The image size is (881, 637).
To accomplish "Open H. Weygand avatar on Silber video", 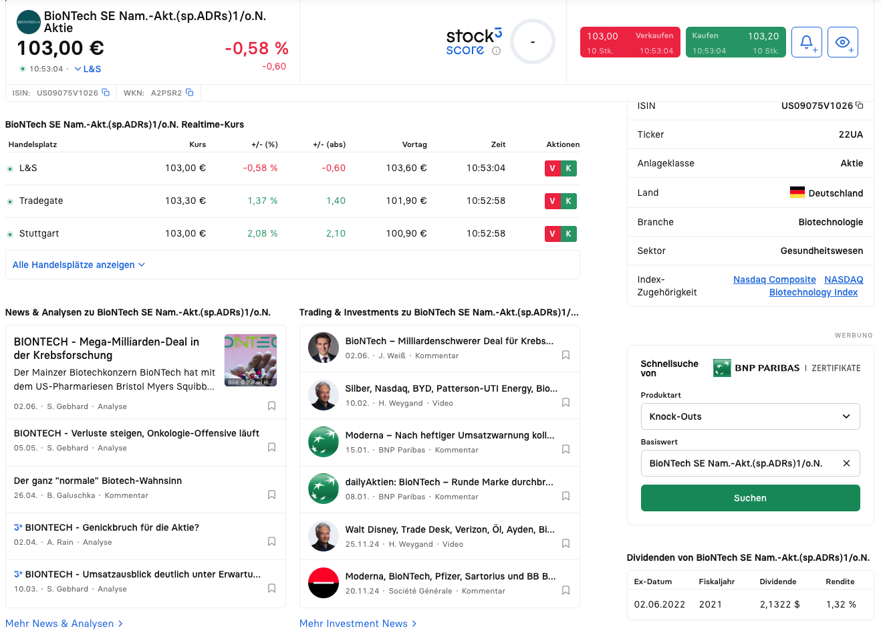I will 324,395.
